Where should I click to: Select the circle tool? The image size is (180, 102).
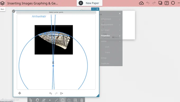[63, 100]
